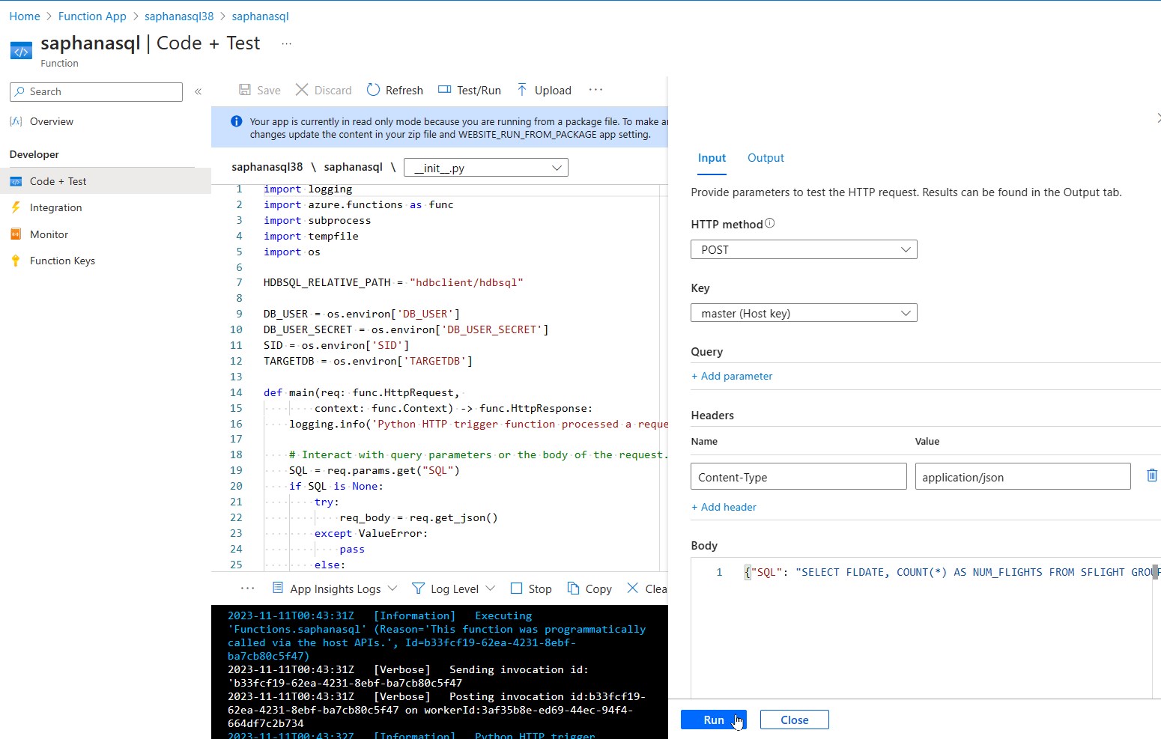Click code line 14 def main
The height and width of the screenshot is (739, 1161).
tap(362, 392)
